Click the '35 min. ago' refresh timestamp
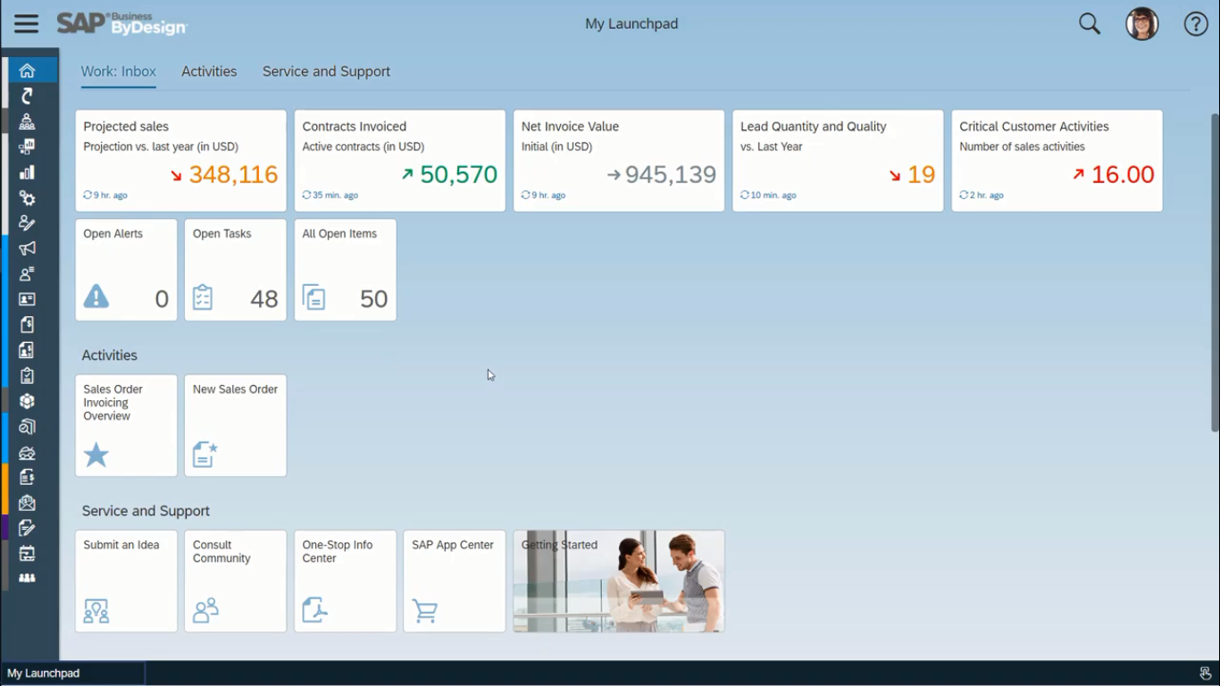Viewport: 1220px width, 686px height. tap(336, 195)
